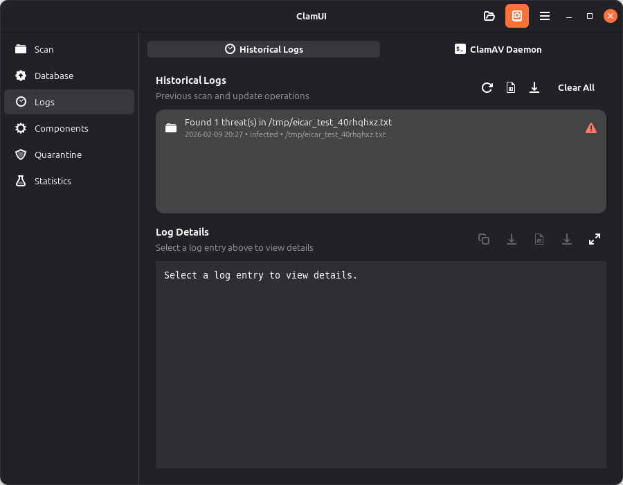This screenshot has height=485, width=623.
Task: Select Logs in the sidebar
Action: tap(44, 102)
